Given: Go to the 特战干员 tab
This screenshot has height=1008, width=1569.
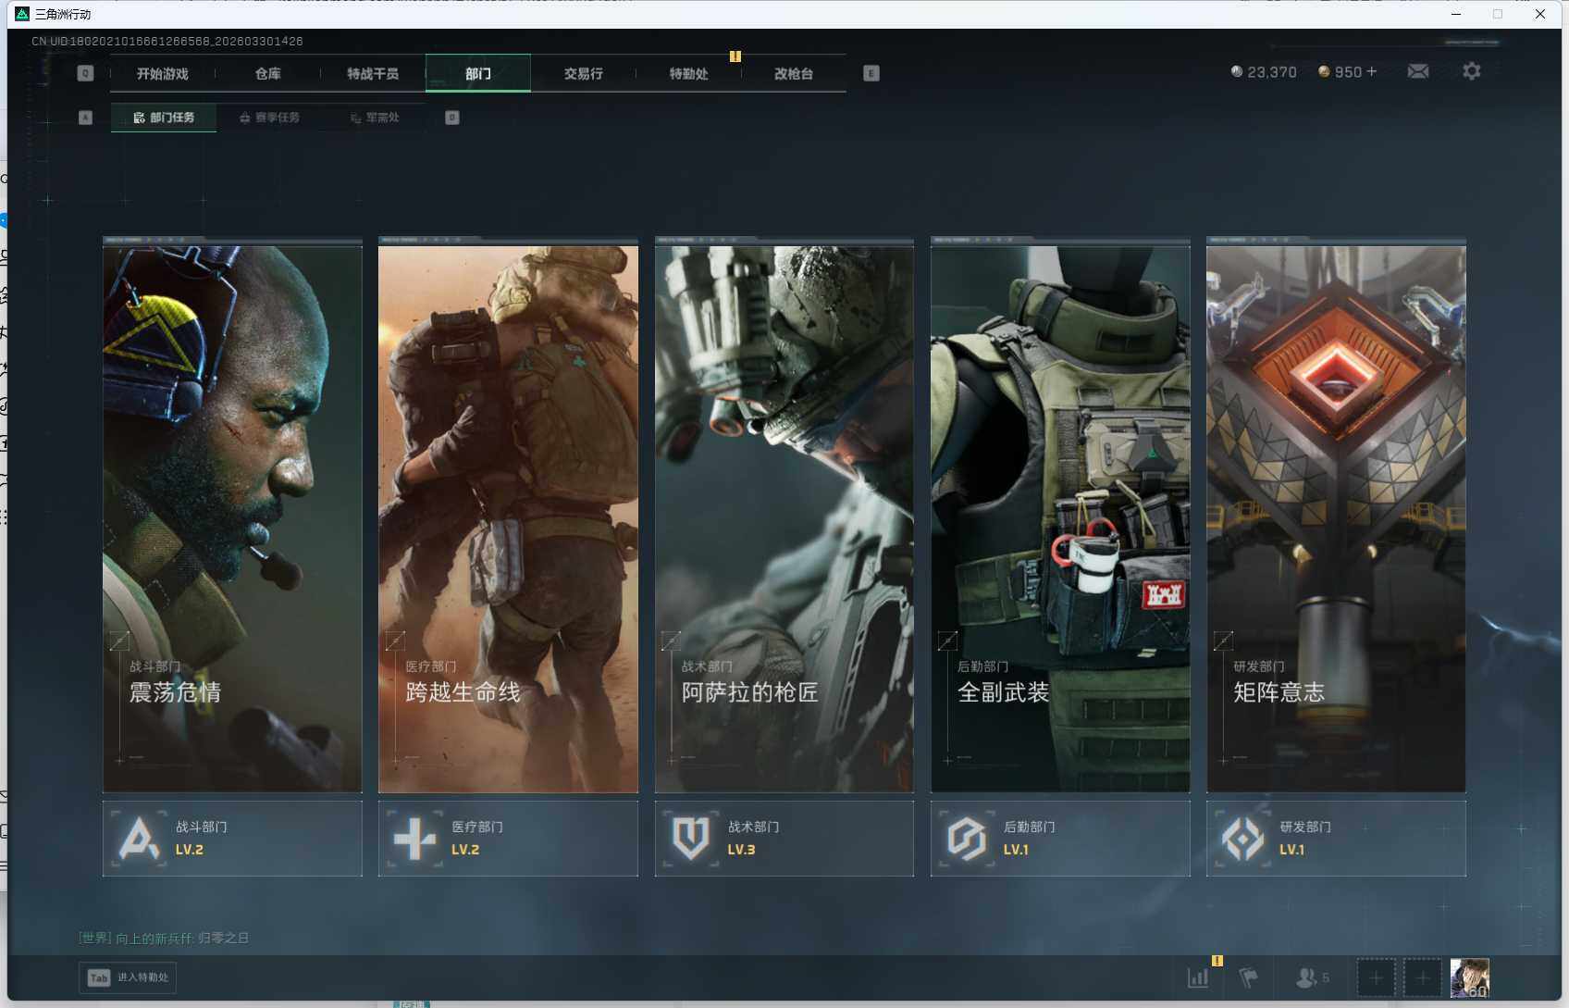Looking at the screenshot, I should (373, 73).
